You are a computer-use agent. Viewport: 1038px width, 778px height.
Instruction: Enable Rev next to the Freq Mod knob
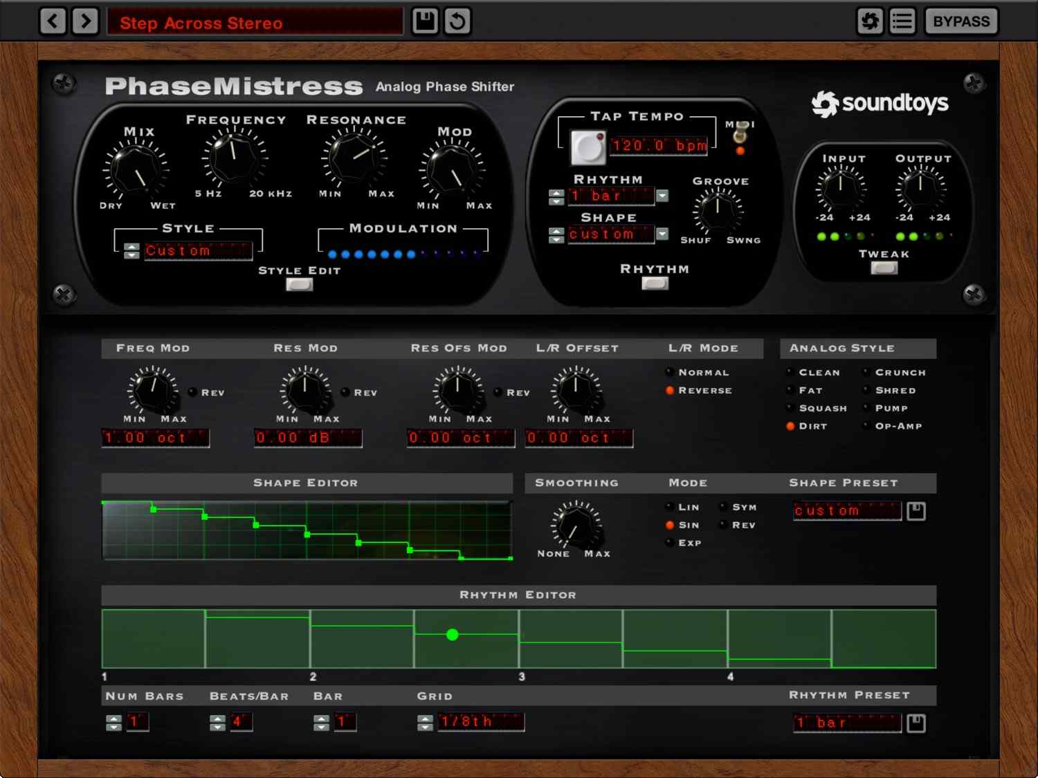[193, 392]
